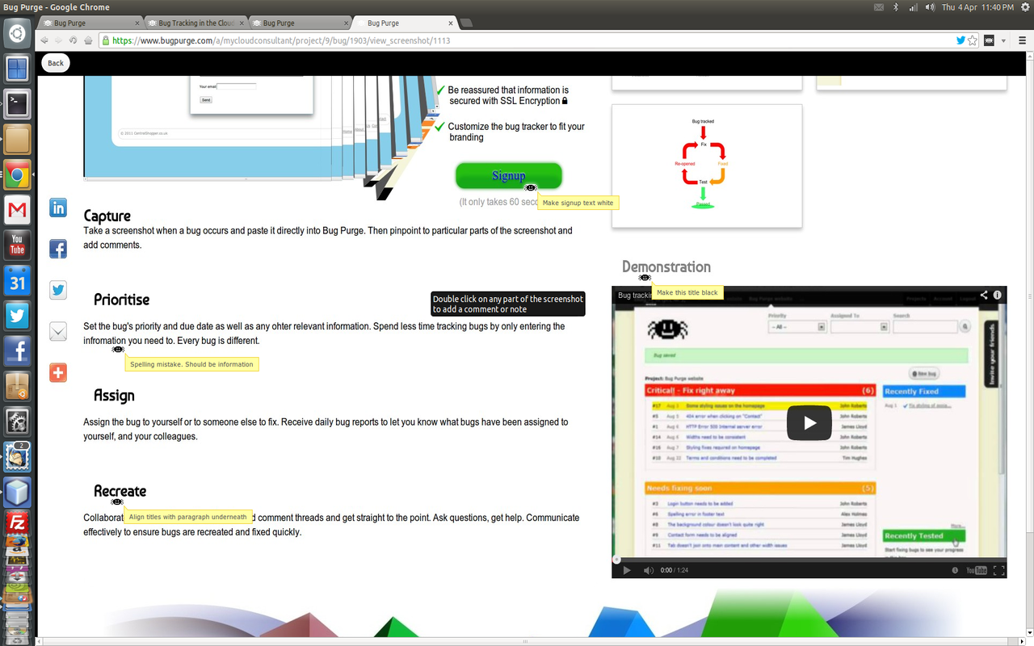Click the bug extension icon in Chrome toolbar
The image size is (1034, 646).
click(989, 40)
